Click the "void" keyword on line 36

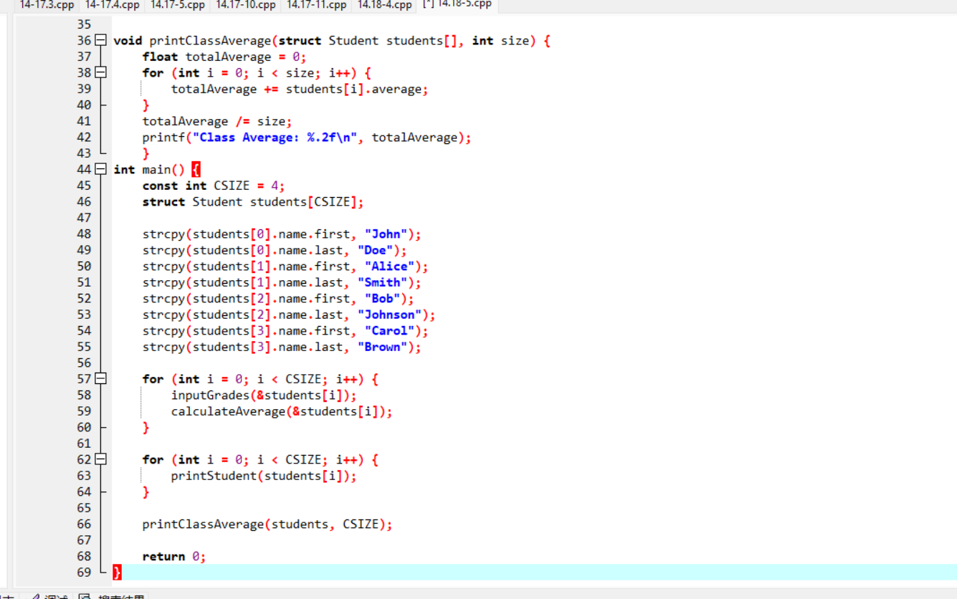coord(128,41)
